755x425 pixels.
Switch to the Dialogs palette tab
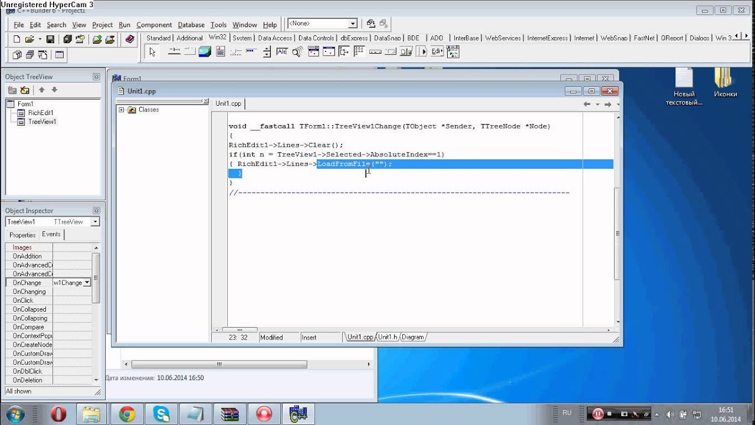(699, 38)
